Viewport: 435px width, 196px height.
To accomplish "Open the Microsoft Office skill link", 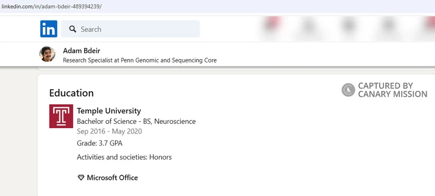I will pyautogui.click(x=113, y=178).
